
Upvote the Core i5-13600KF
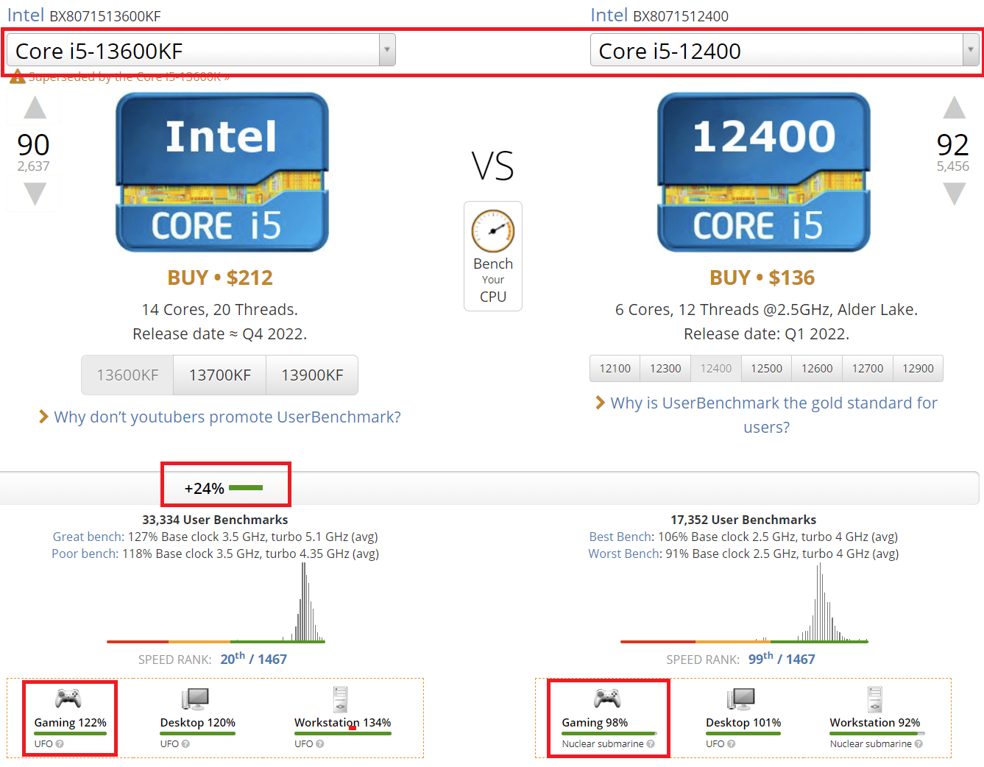click(35, 107)
